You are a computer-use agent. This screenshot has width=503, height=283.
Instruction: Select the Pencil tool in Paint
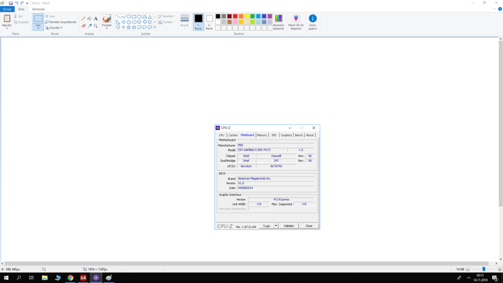coord(83,18)
